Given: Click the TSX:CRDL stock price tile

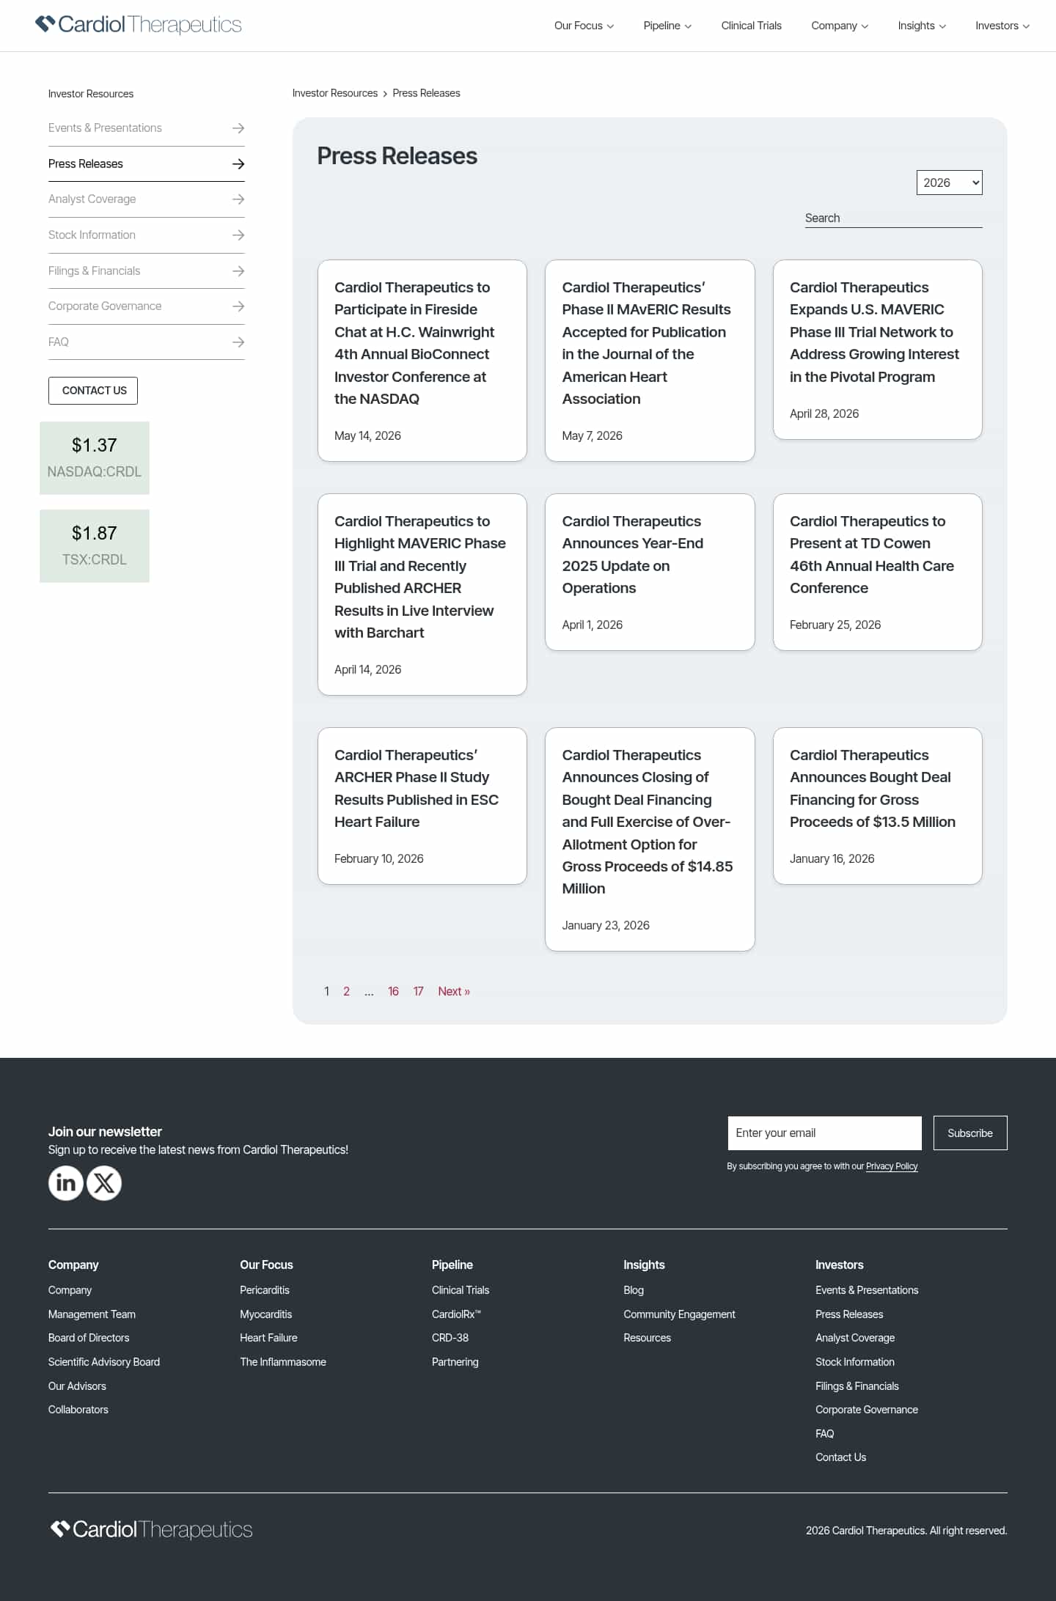Looking at the screenshot, I should [x=95, y=545].
